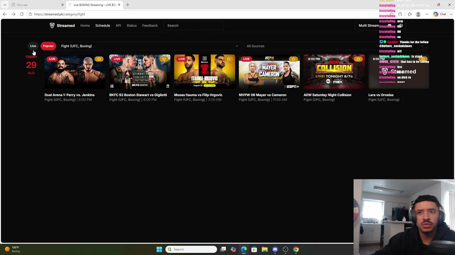Open the Status page

pos(132,25)
